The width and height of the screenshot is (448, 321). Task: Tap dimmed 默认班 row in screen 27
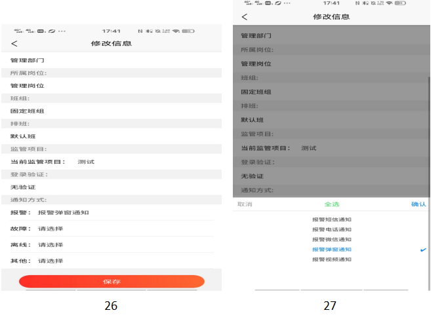[331, 120]
